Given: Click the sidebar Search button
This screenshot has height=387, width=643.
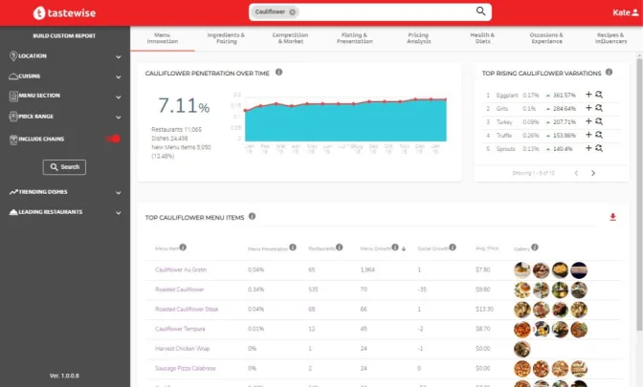Looking at the screenshot, I should pos(64,167).
